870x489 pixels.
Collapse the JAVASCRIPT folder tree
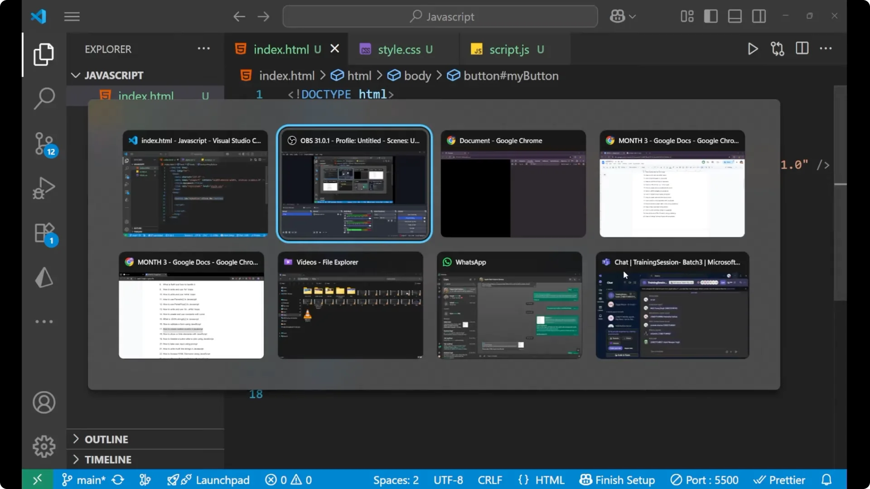tap(113, 75)
